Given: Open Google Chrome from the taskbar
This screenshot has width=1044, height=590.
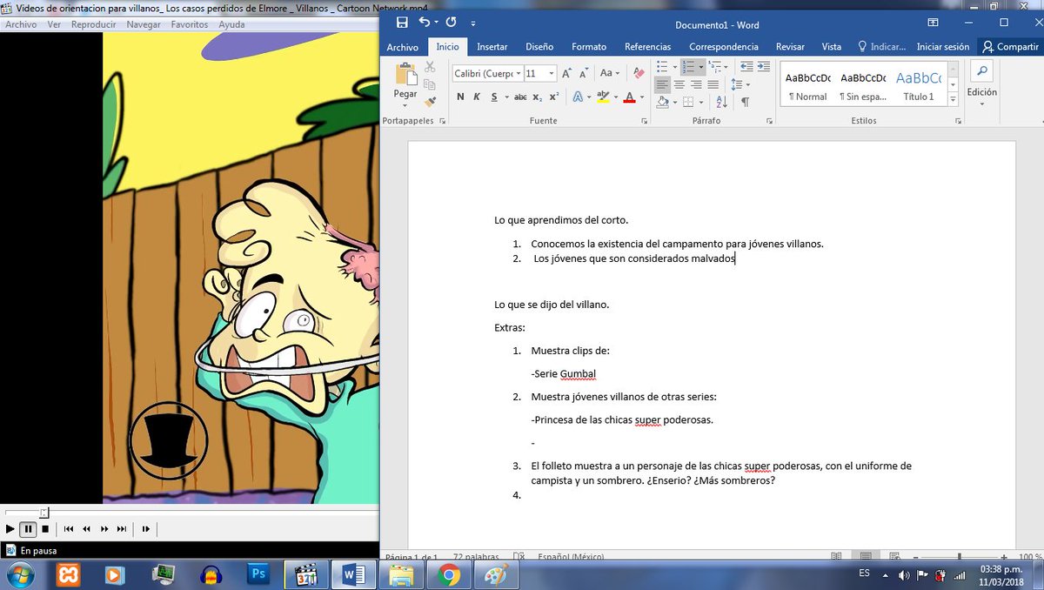Looking at the screenshot, I should click(x=449, y=574).
